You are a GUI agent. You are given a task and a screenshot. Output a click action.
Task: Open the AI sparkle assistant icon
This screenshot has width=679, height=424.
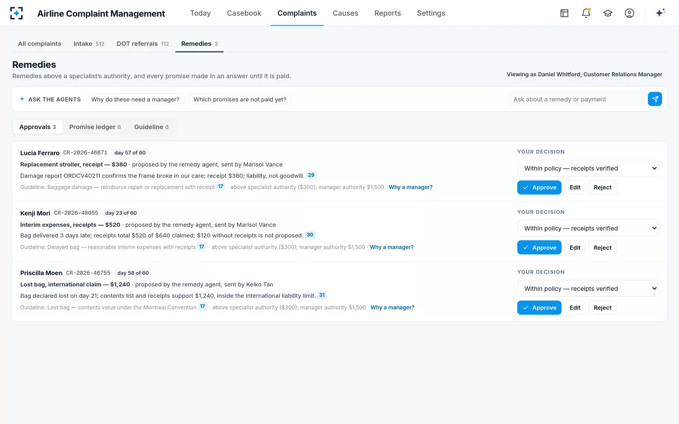(x=660, y=13)
